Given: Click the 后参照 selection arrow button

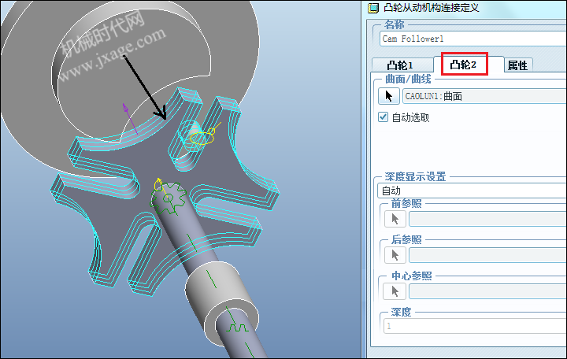Looking at the screenshot, I should coord(395,255).
